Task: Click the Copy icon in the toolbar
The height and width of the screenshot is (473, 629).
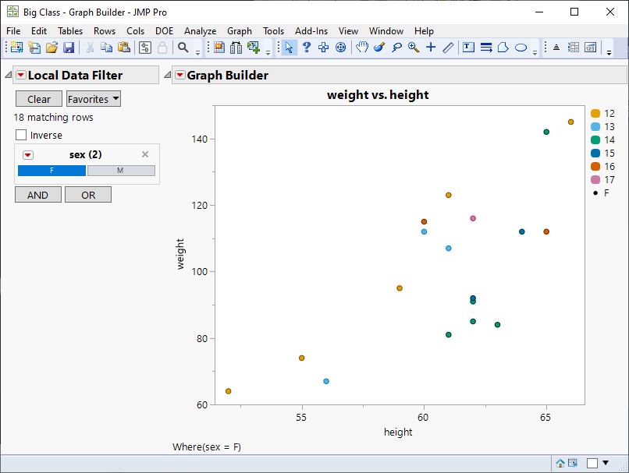Action: [x=106, y=48]
